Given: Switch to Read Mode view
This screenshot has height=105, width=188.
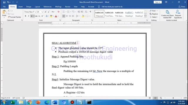Looking at the screenshot, I should pos(150,98).
